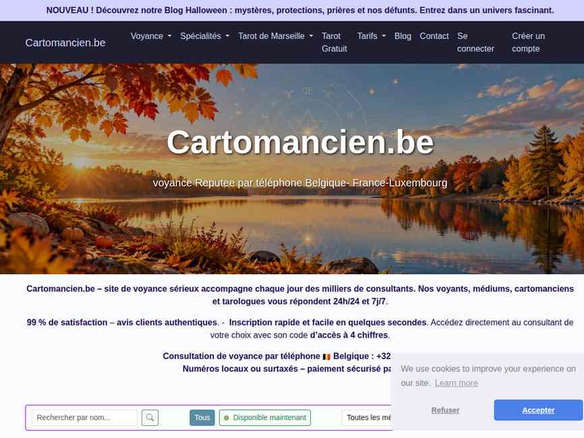Click the Blog Halloween announcement banner

[300, 10]
